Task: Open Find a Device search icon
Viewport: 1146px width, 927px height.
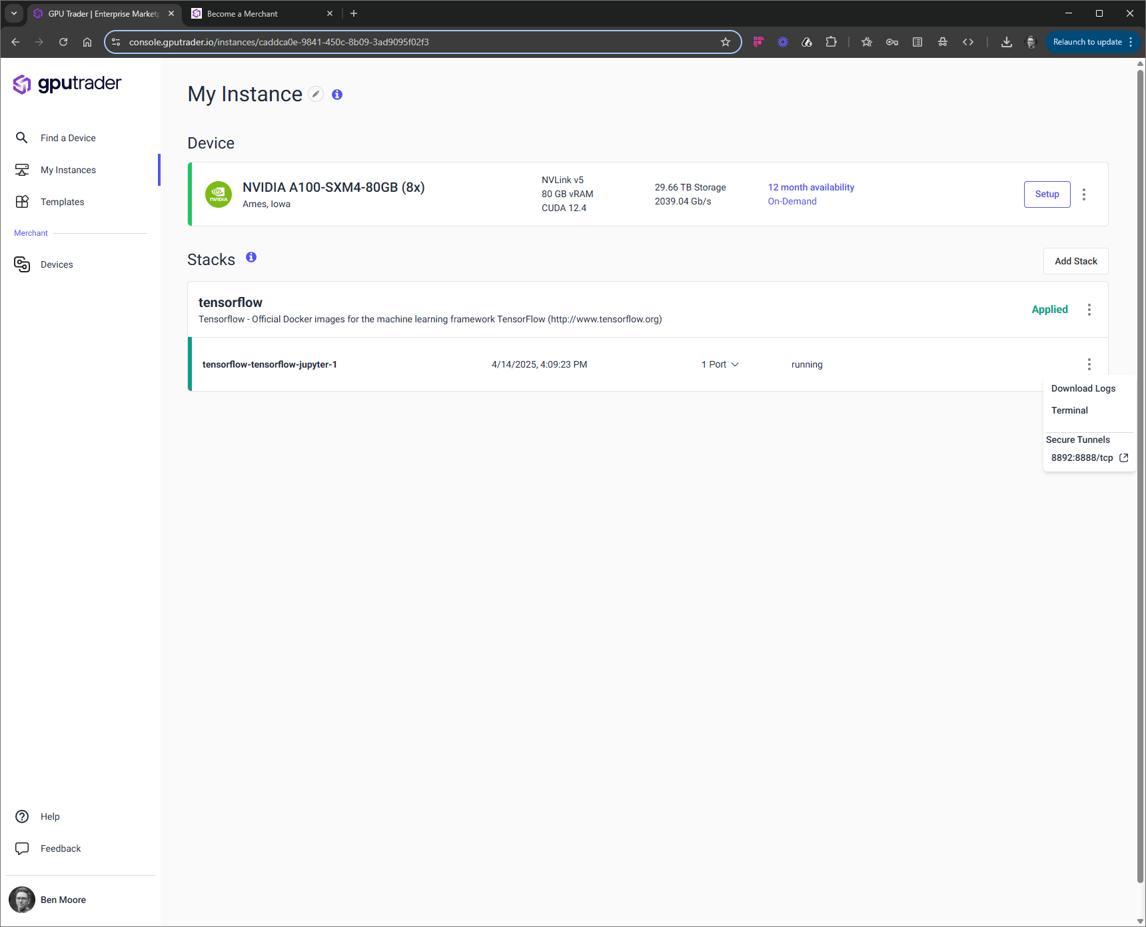Action: click(22, 138)
